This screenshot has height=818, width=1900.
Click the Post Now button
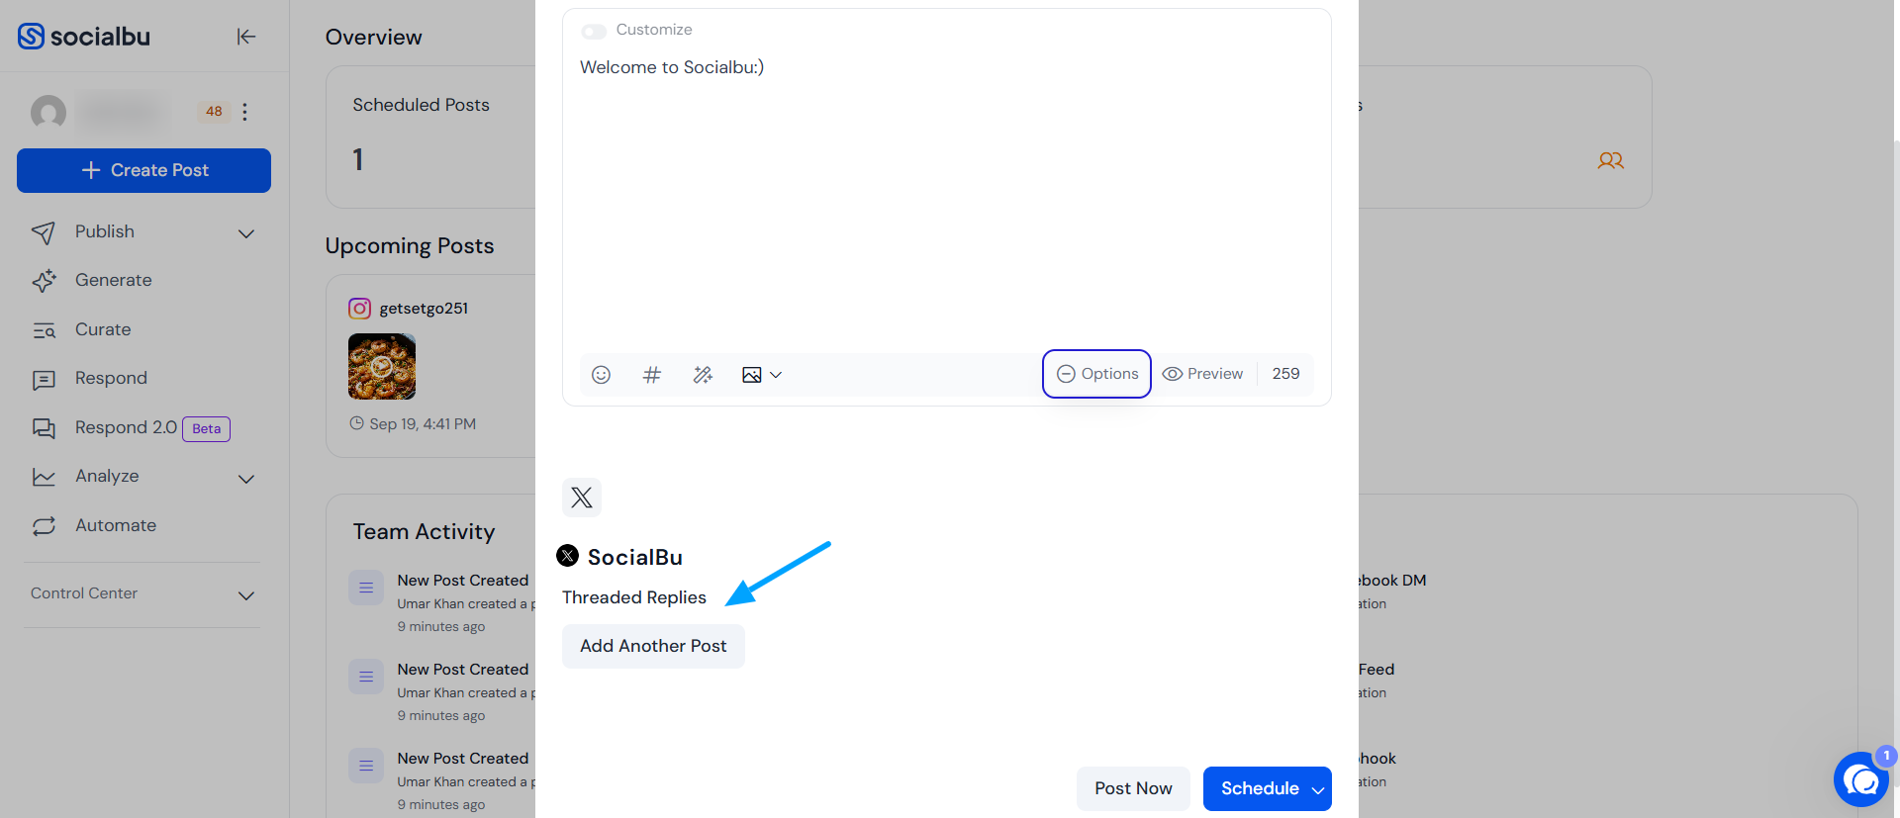pos(1133,788)
